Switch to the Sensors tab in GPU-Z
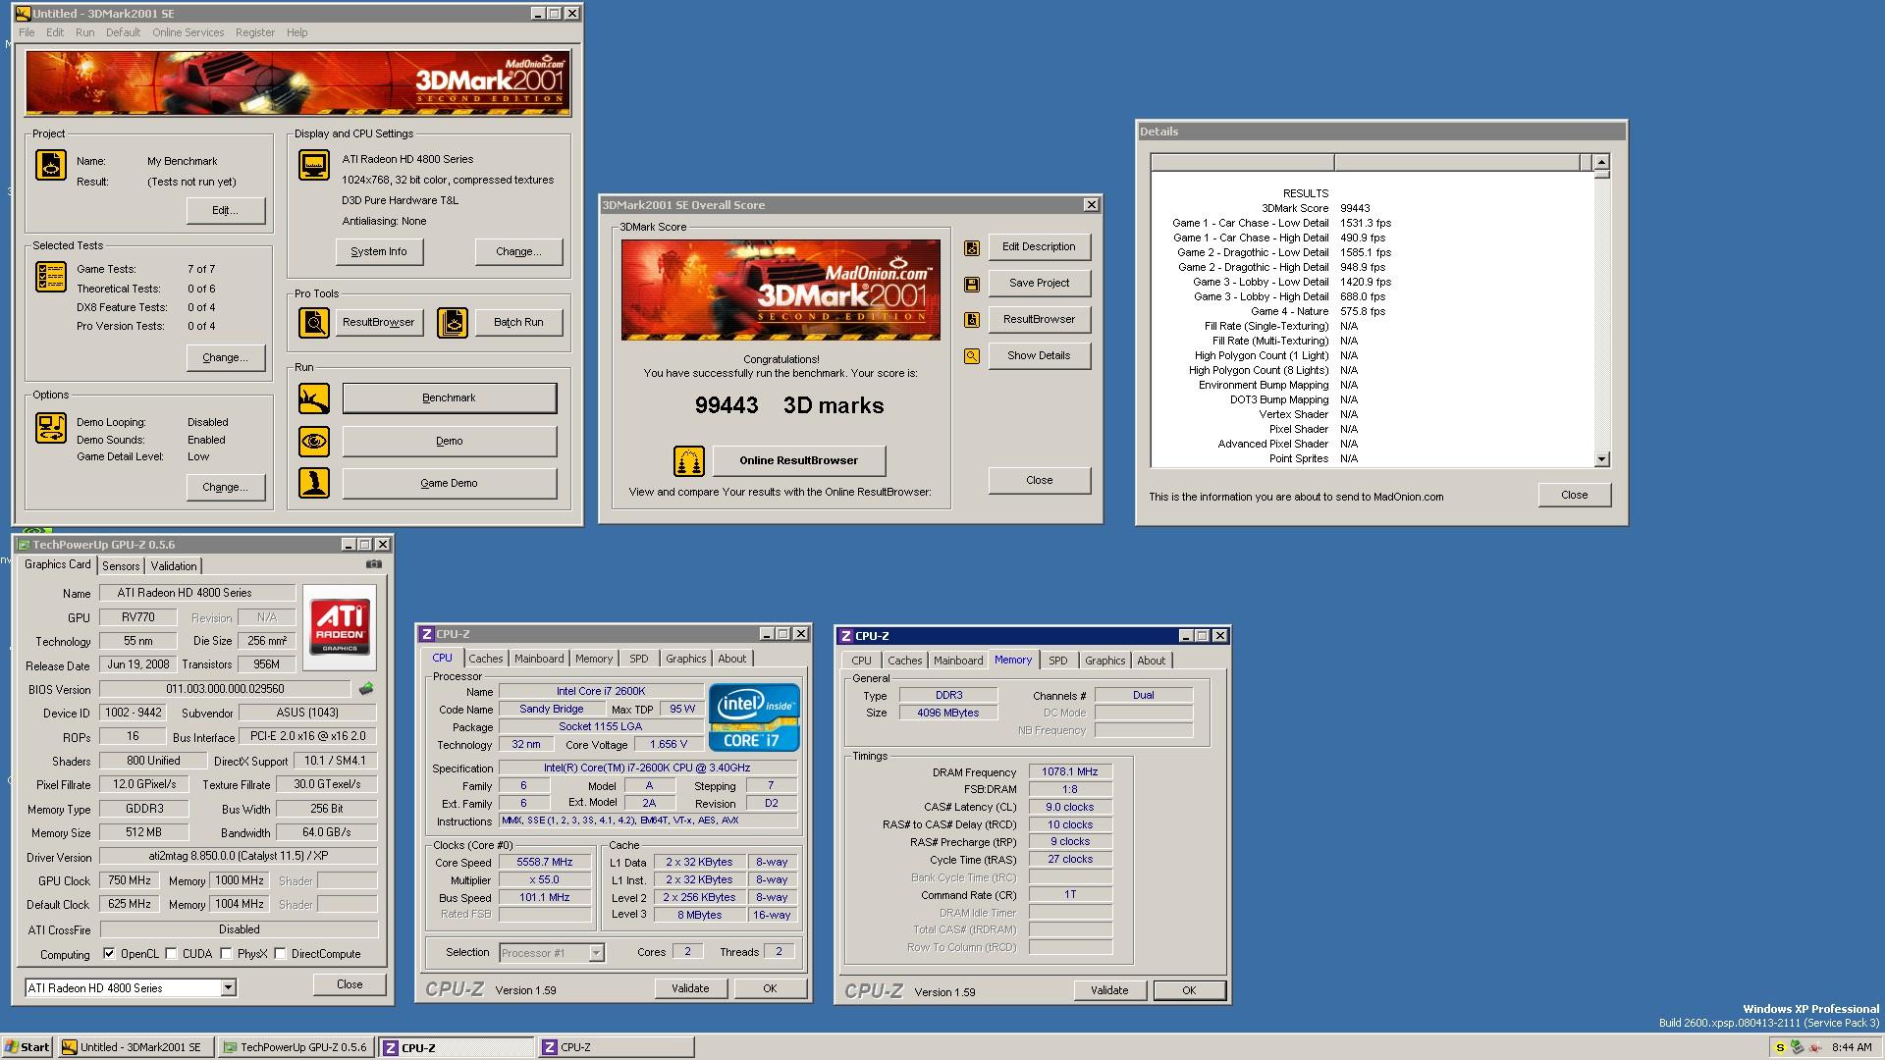Image resolution: width=1885 pixels, height=1060 pixels. (121, 566)
